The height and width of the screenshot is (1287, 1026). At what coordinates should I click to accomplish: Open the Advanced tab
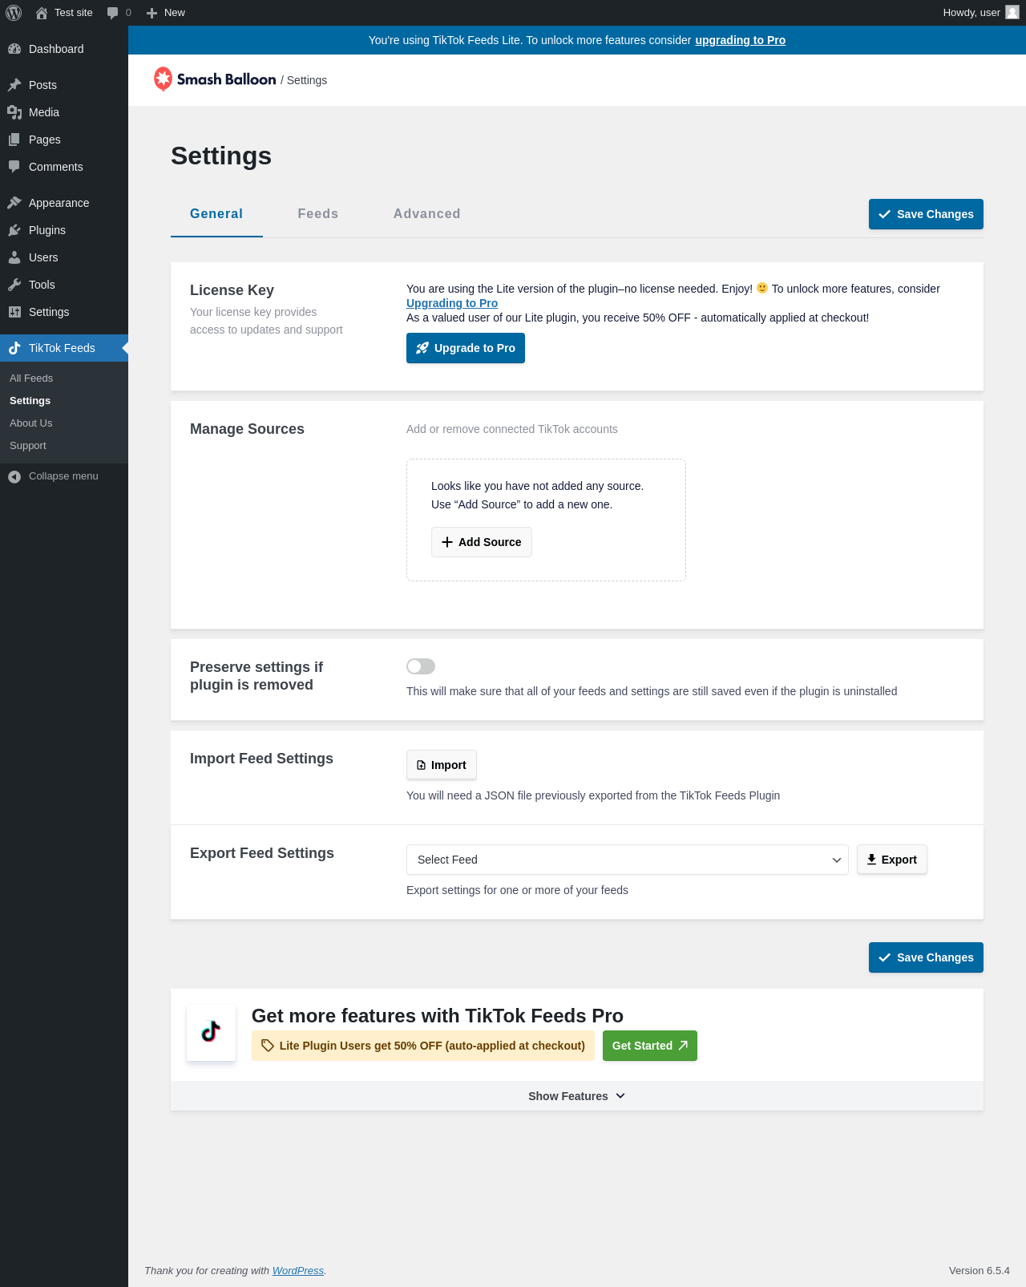427,214
